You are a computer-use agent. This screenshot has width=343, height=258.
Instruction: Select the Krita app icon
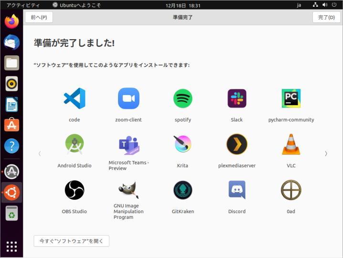pyautogui.click(x=183, y=144)
